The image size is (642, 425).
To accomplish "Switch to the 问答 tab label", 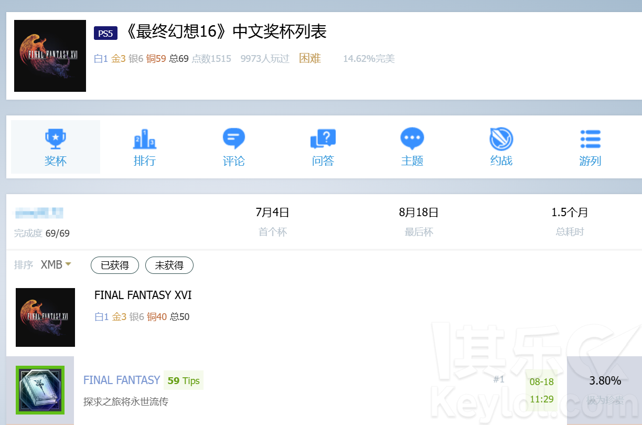I will [x=323, y=161].
